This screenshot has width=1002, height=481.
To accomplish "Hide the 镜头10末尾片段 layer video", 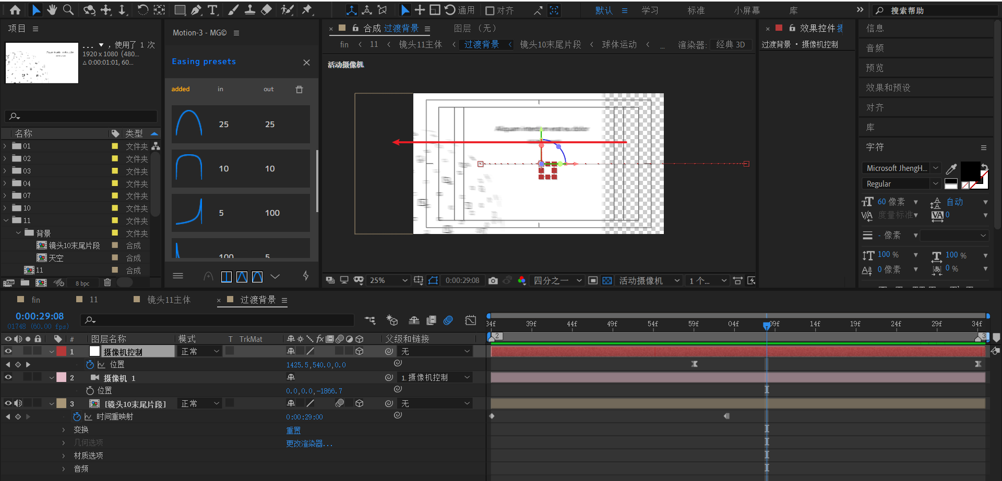I will 8,403.
